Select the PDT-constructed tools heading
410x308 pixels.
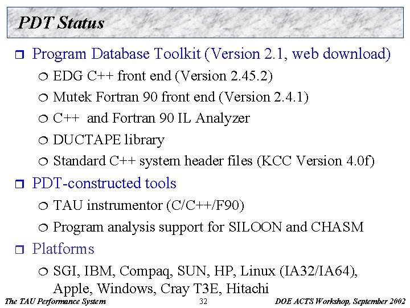[x=104, y=183]
